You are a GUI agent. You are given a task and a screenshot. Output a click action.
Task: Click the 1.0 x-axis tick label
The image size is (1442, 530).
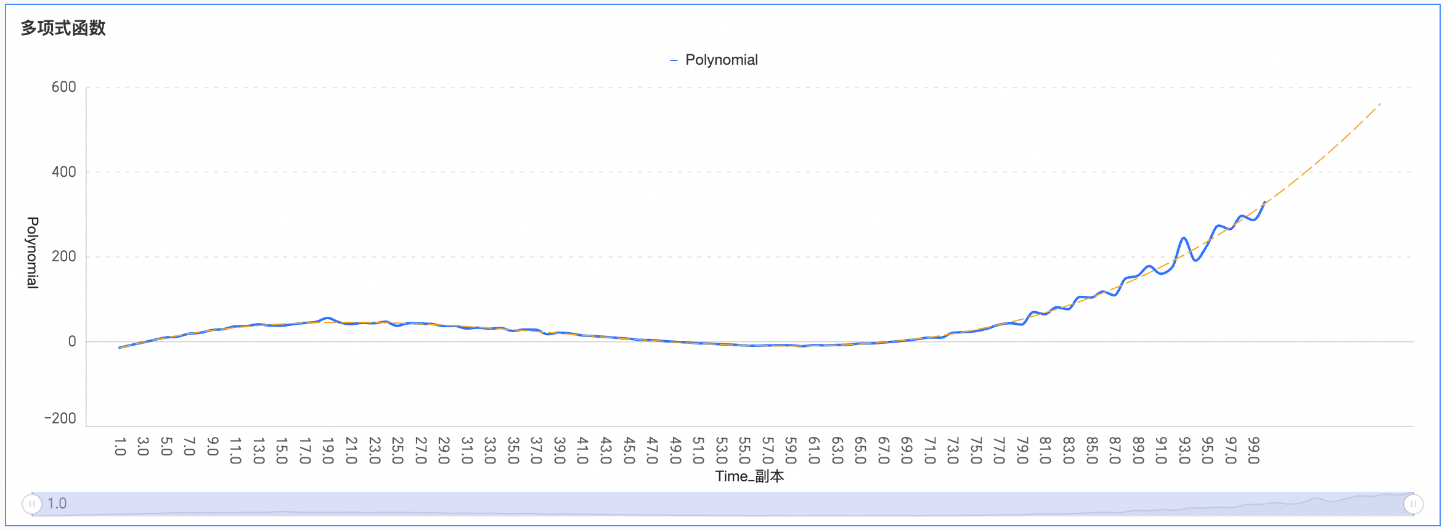[x=120, y=447]
